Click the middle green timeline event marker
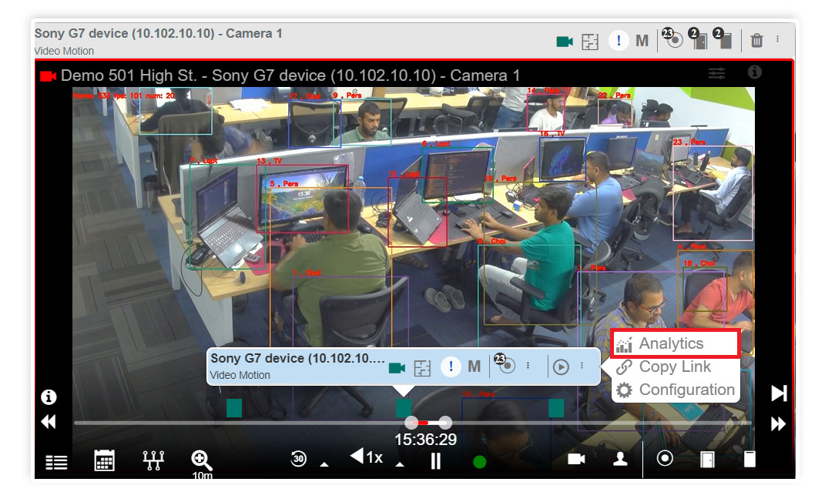The image size is (835, 502). pos(404,408)
